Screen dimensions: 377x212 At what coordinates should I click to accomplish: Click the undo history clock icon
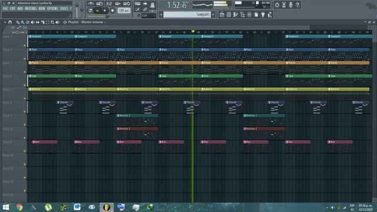[x=277, y=5]
